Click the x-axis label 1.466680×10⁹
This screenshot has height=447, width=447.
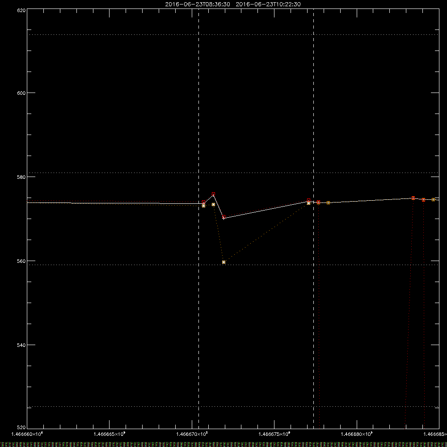357,434
